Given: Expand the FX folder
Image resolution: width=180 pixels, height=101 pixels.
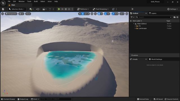Looking at the screenshot, I should click(x=135, y=26).
